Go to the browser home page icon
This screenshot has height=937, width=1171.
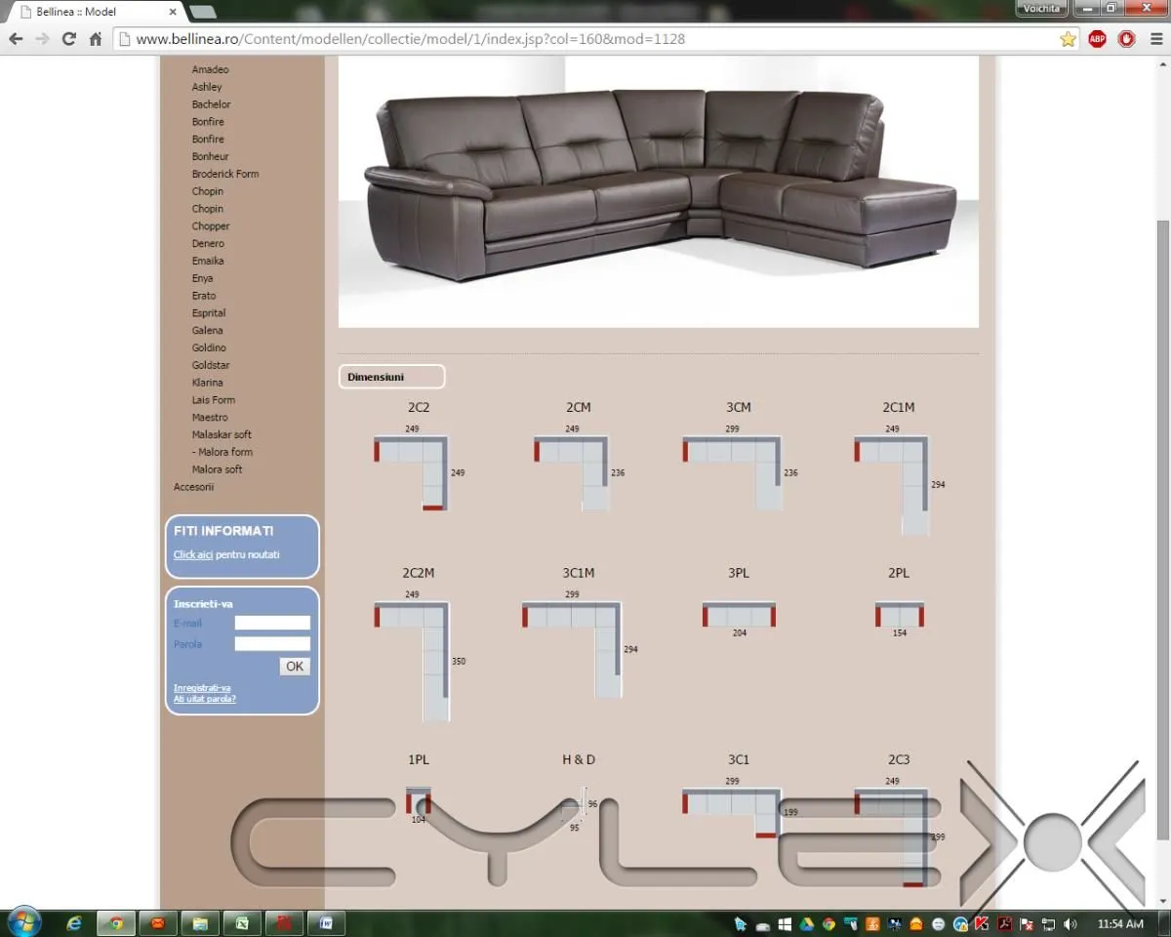(96, 39)
